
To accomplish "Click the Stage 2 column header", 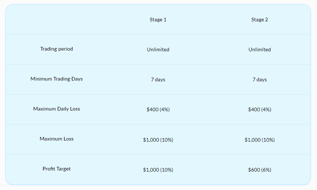I will [260, 20].
